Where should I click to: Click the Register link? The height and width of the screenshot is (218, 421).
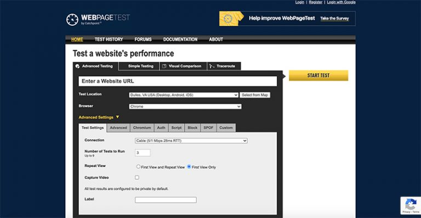316,2
